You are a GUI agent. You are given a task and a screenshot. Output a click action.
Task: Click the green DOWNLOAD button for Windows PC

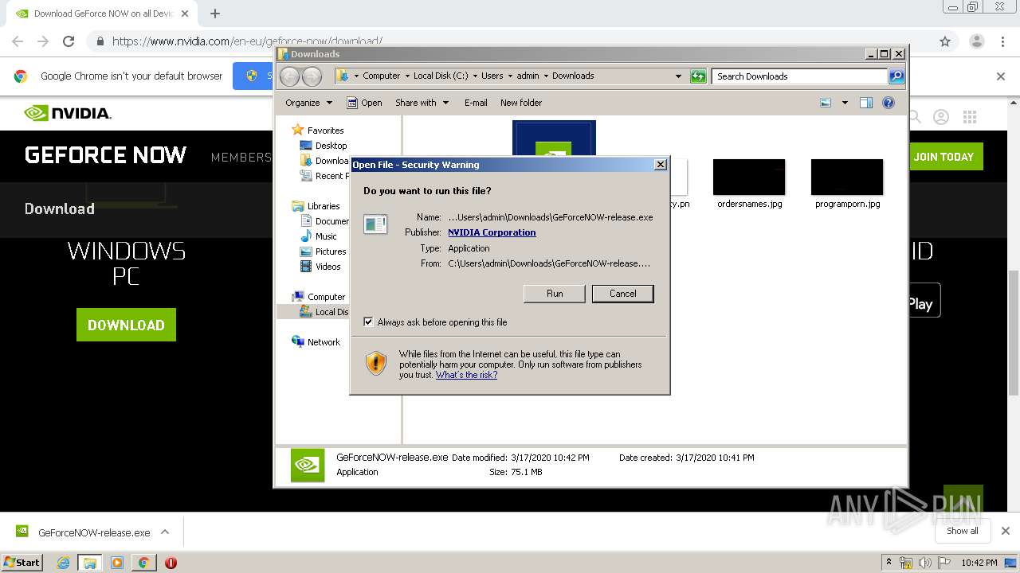tap(126, 325)
